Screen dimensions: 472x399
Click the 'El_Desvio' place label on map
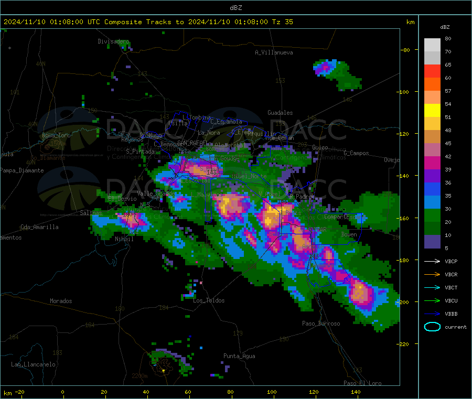pyautogui.click(x=122, y=199)
